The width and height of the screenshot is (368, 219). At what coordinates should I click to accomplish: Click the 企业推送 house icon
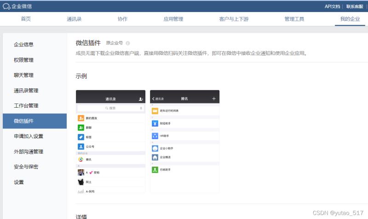155,157
